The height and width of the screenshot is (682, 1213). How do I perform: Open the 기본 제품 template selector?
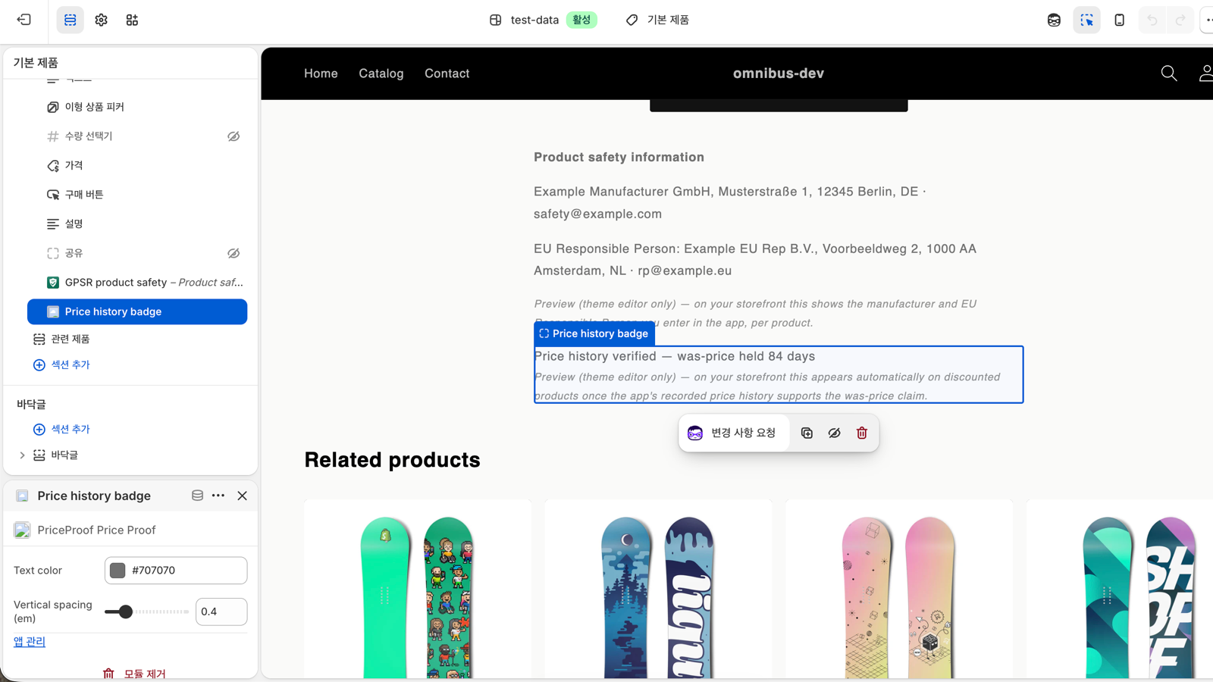click(x=658, y=20)
